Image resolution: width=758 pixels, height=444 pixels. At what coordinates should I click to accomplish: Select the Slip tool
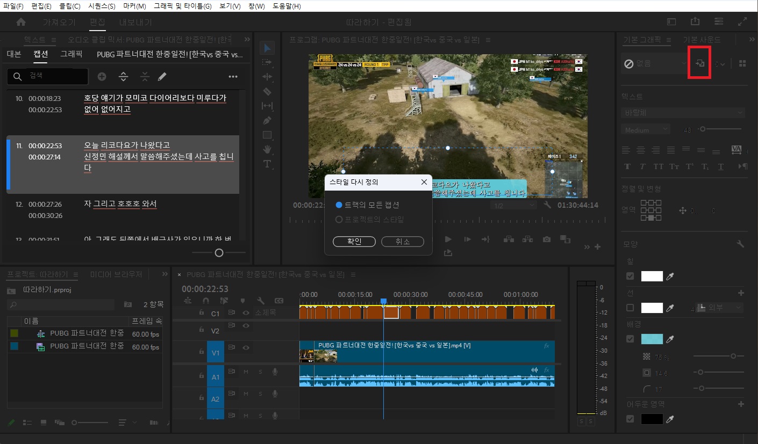pyautogui.click(x=267, y=106)
